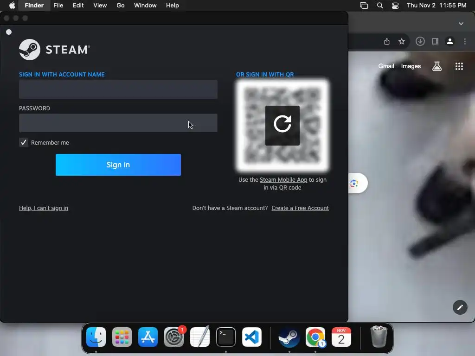
Task: Open App Store from the Dock
Action: pyautogui.click(x=148, y=337)
